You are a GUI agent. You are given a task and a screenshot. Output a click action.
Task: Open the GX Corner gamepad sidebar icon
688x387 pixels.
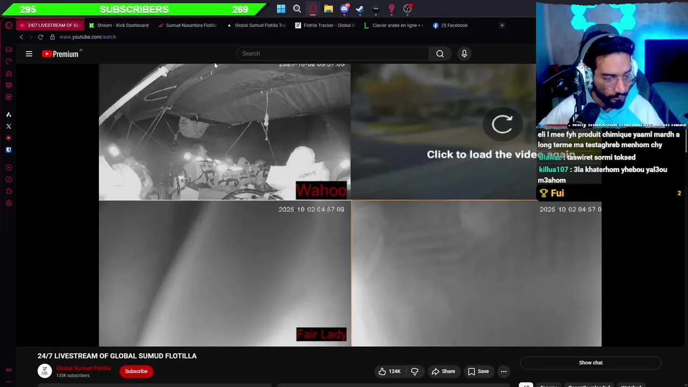[x=9, y=49]
